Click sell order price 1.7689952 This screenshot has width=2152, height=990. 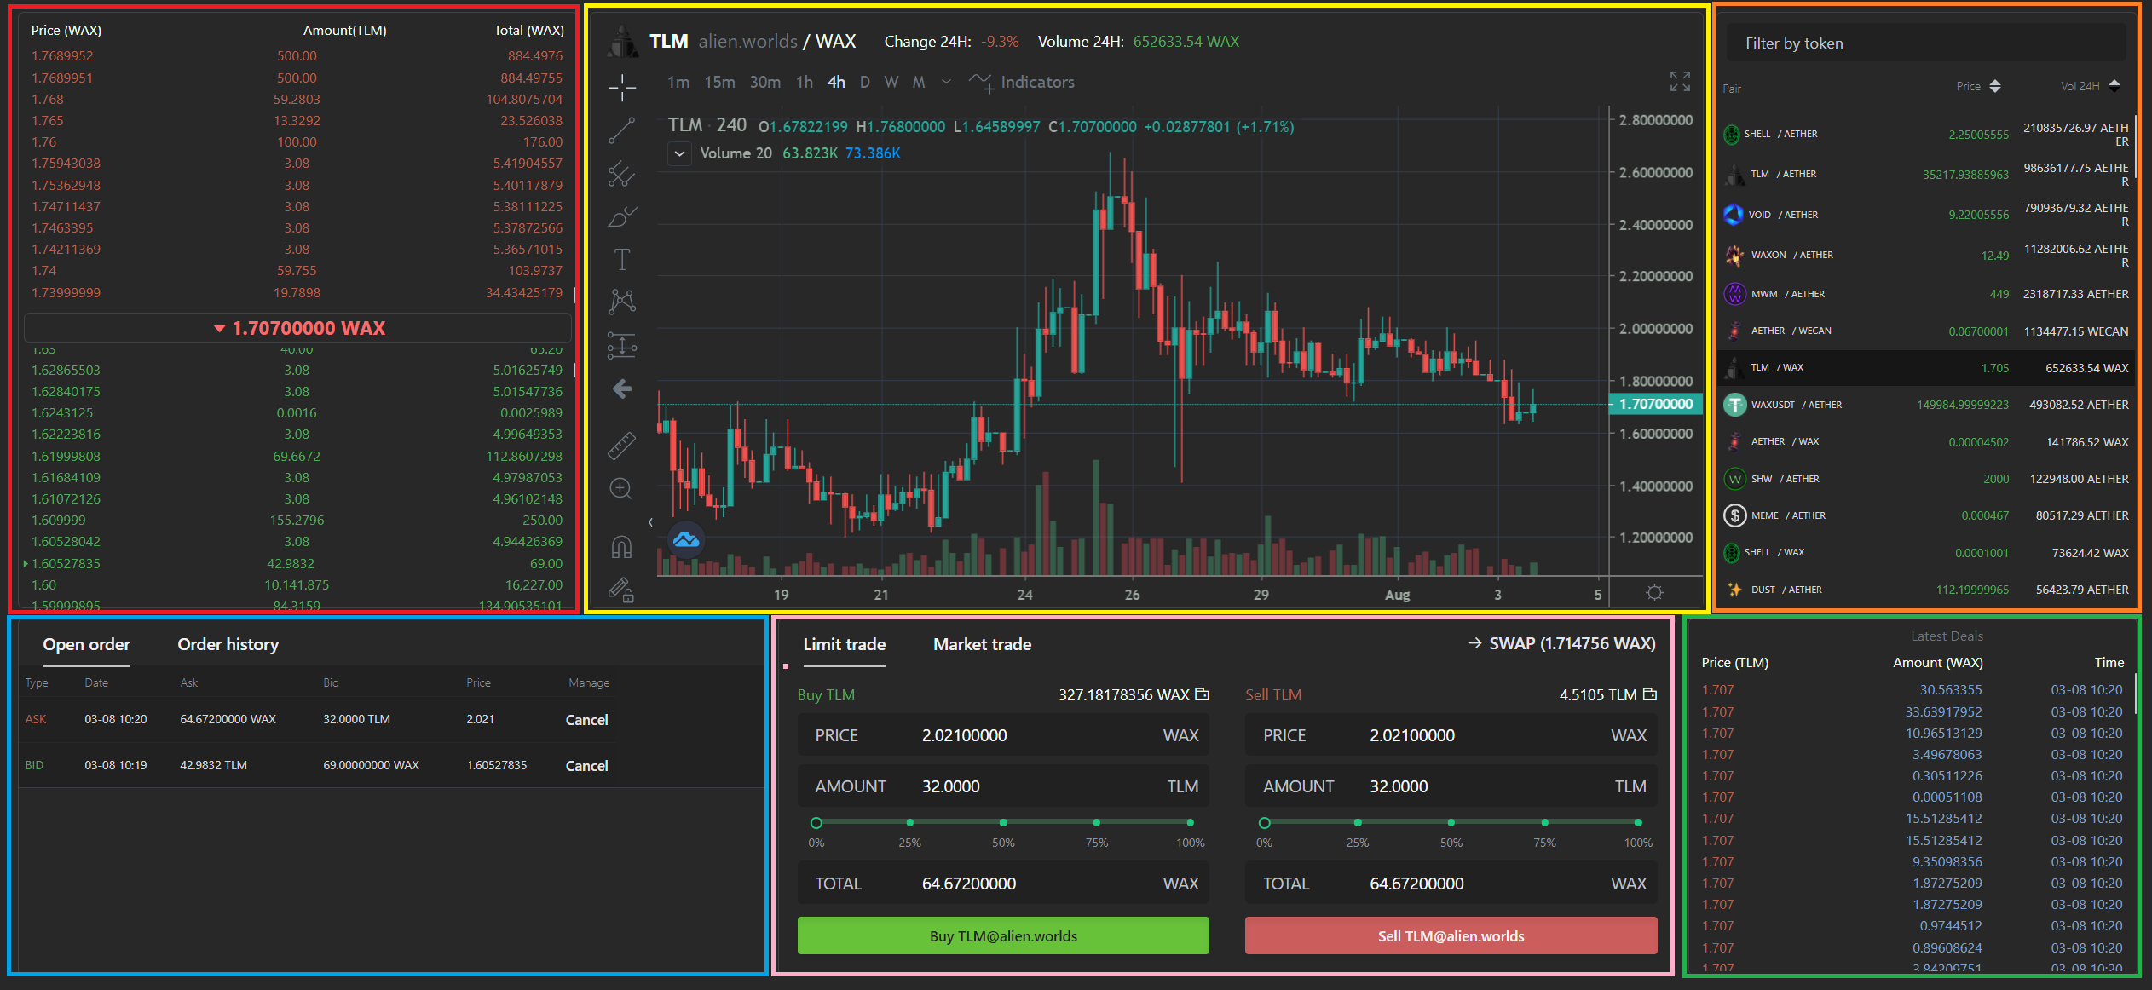62,56
